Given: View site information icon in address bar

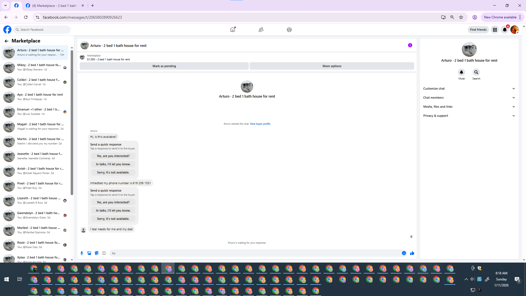Looking at the screenshot, I should click(38, 17).
